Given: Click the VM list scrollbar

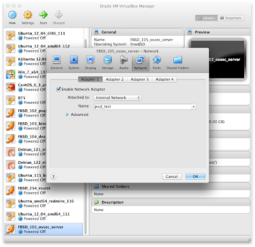Looking at the screenshot, I should tap(85, 136).
